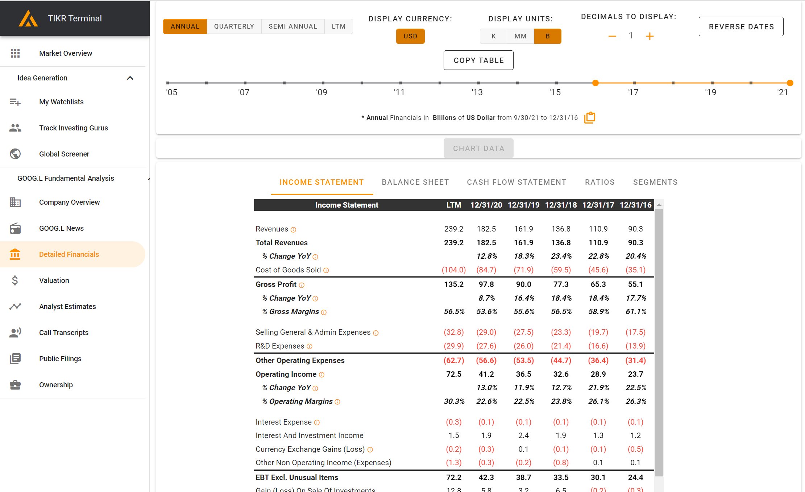Image resolution: width=805 pixels, height=492 pixels.
Task: Click the COPY TABLE button
Action: tap(478, 60)
